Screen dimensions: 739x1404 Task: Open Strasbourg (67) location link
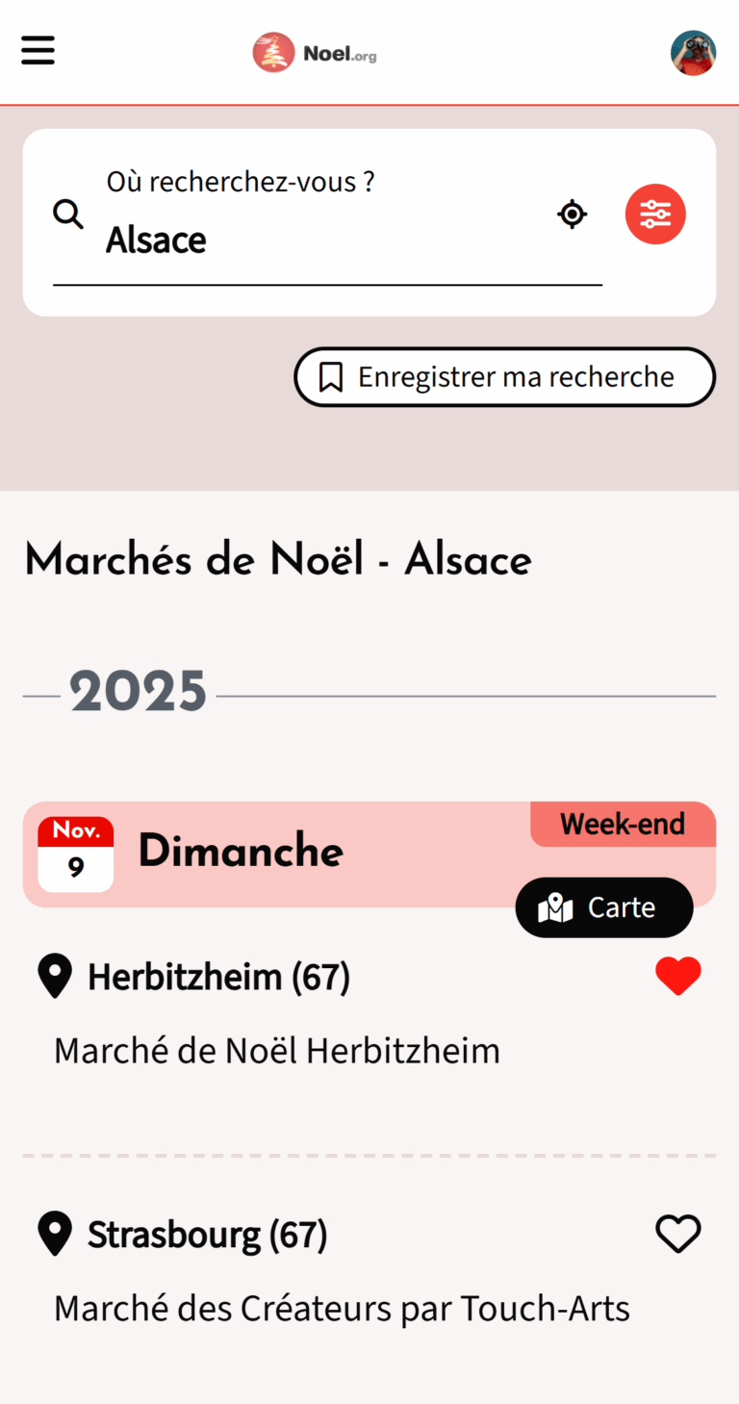[207, 1234]
